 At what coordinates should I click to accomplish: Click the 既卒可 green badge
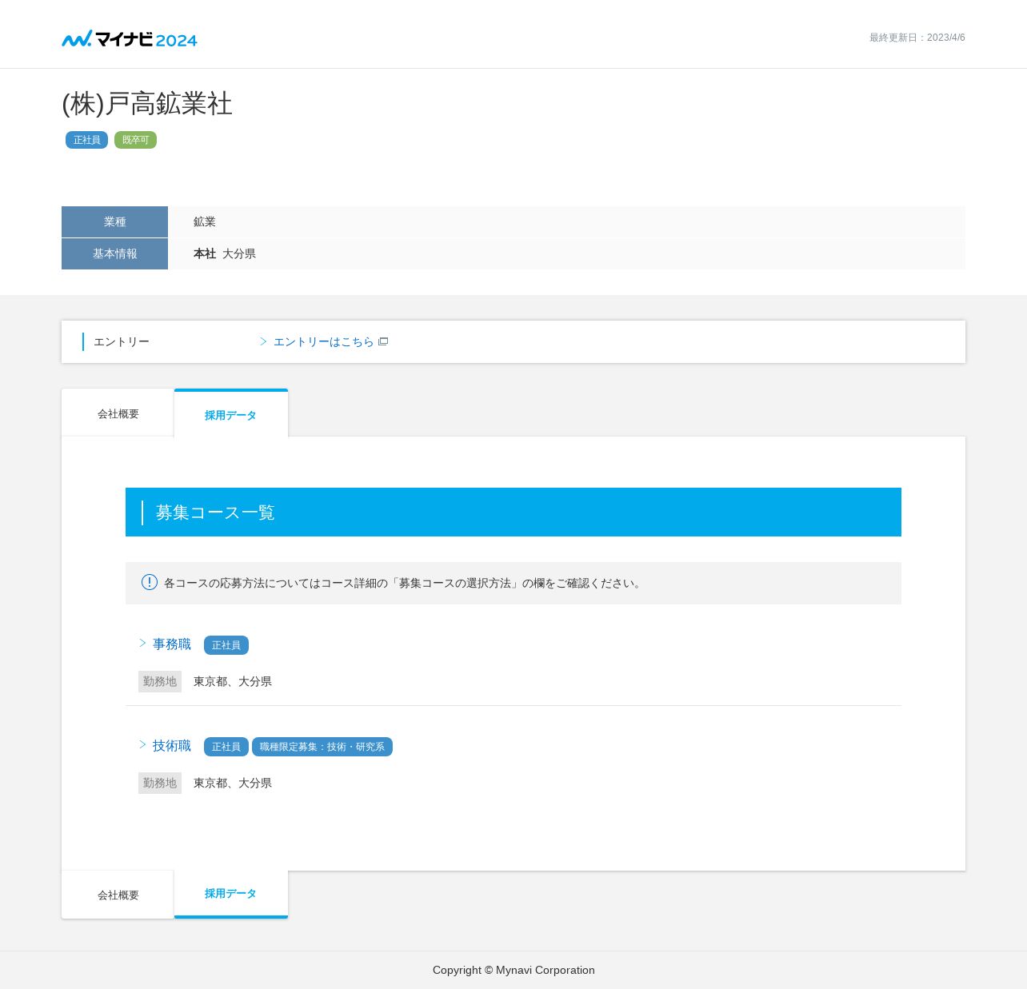pos(135,140)
